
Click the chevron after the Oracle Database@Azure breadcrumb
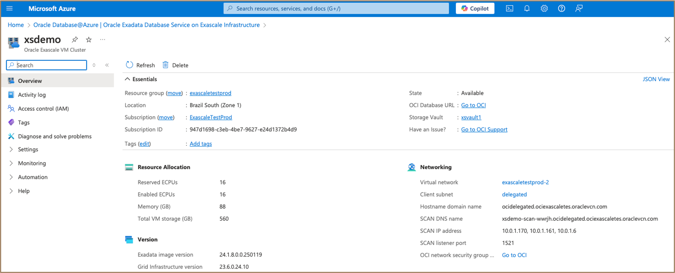(x=265, y=25)
